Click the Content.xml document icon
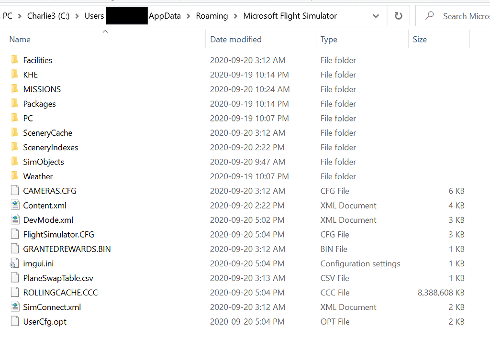This screenshot has height=349, width=490. pos(14,206)
